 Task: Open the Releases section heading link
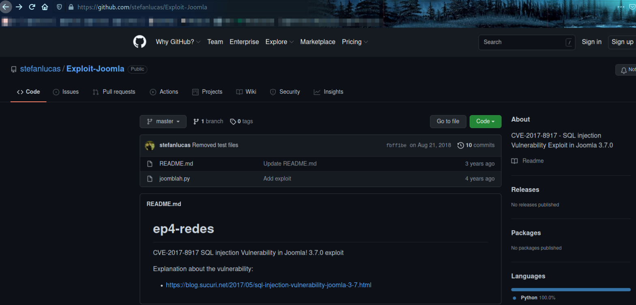[525, 190]
